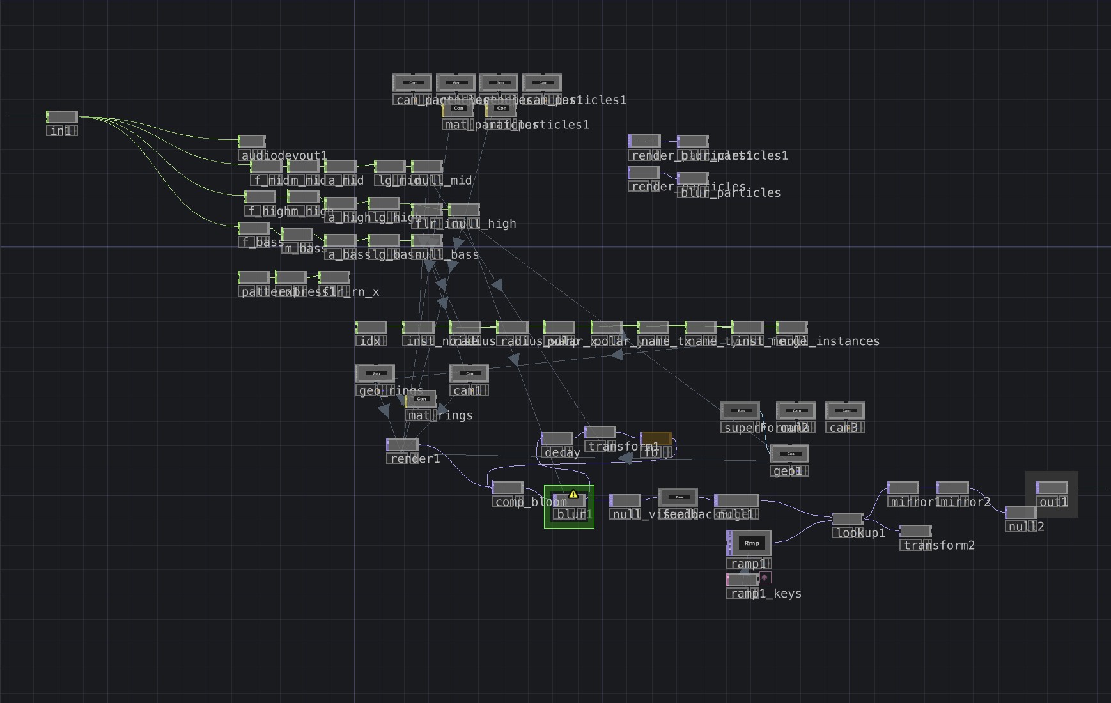Image resolution: width=1111 pixels, height=703 pixels.
Task: Select the mat_rings Con material node
Action: (x=421, y=399)
